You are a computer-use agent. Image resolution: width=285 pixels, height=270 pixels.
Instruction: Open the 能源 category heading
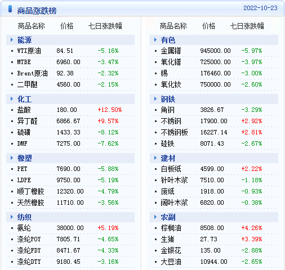(x=24, y=40)
